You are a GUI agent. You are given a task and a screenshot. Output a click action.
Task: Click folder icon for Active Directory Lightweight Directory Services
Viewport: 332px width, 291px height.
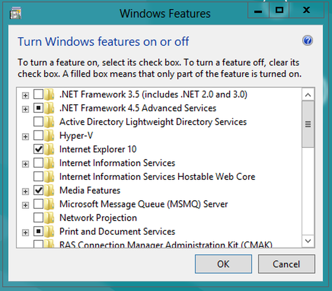(x=49, y=122)
